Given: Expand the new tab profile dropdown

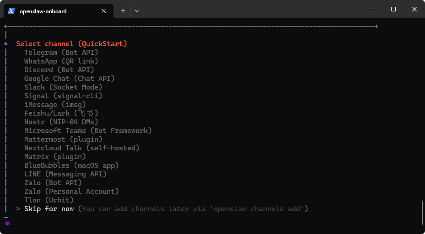Looking at the screenshot, I should (x=137, y=11).
